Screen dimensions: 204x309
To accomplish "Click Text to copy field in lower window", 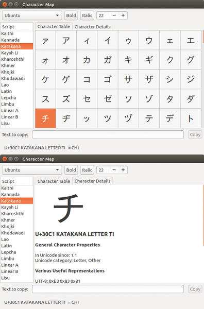I will (108, 289).
